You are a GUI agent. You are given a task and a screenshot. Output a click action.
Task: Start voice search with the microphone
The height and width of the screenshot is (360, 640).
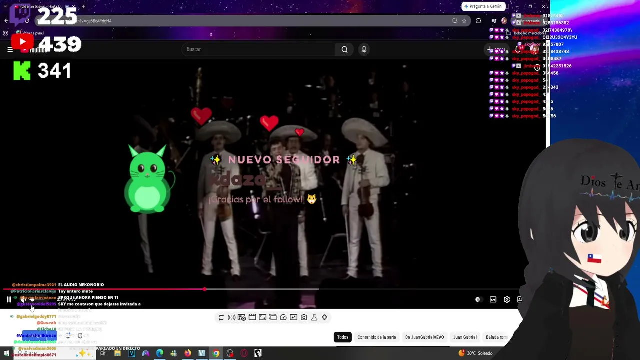coord(364,49)
